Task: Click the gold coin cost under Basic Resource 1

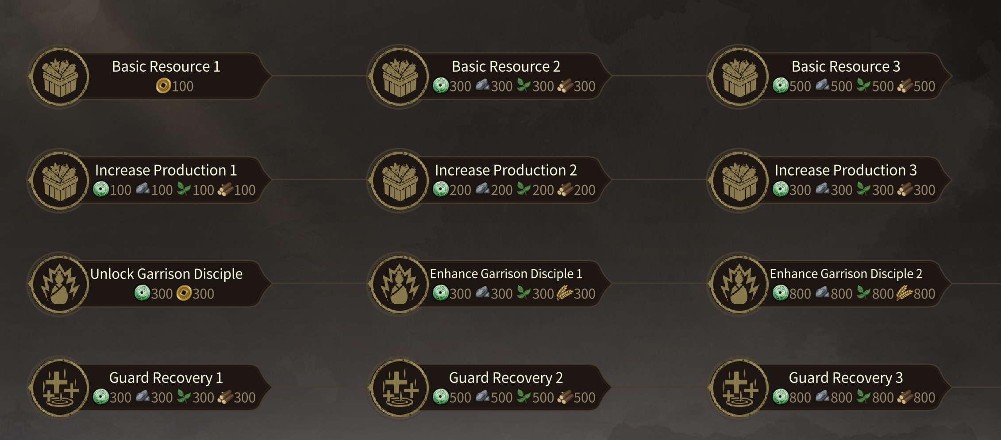Action: coord(175,86)
